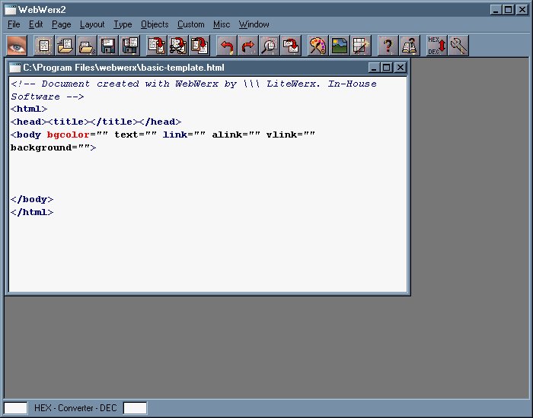Image resolution: width=533 pixels, height=418 pixels.
Task: Open the Layout menu
Action: [92, 24]
